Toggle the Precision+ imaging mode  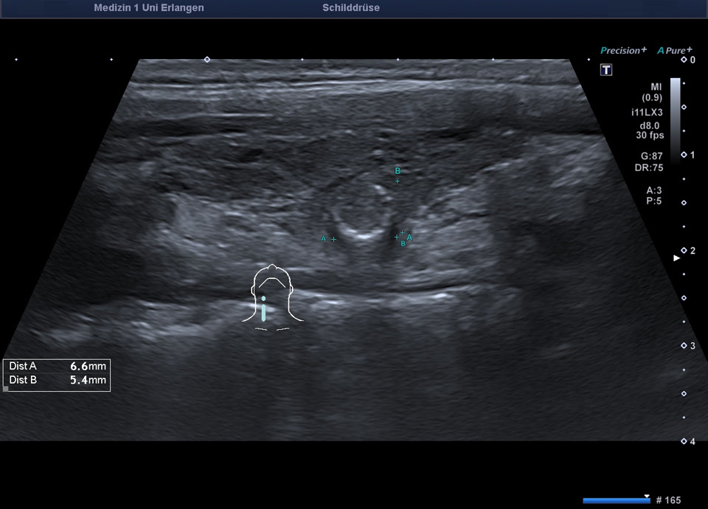click(x=623, y=51)
